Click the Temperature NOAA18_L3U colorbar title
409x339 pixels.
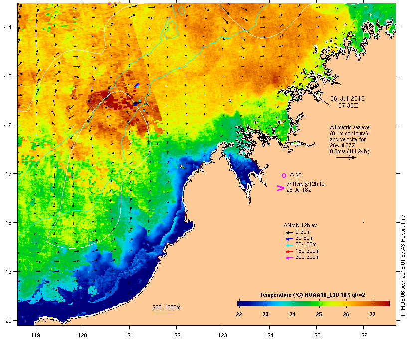(x=312, y=295)
